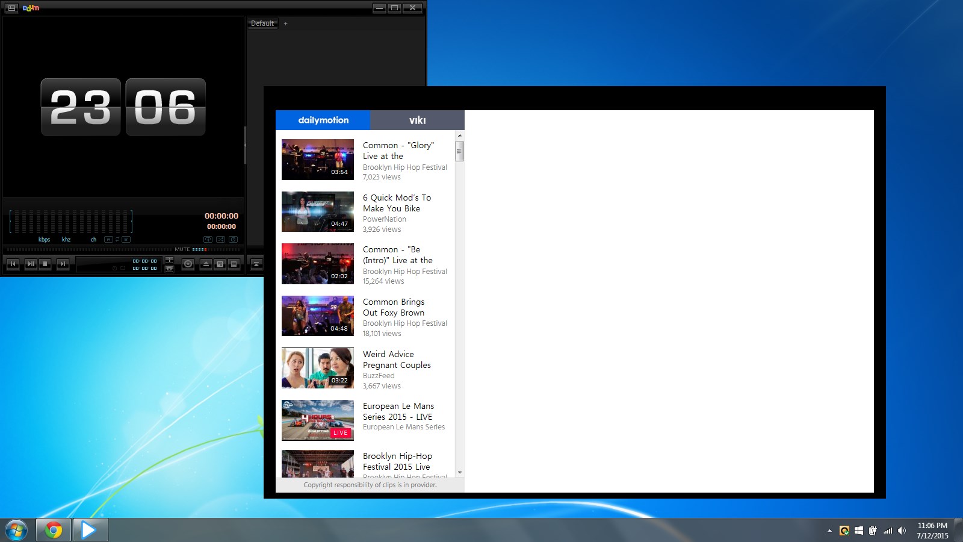
Task: Toggle the A-B repeat A marker
Action: [108, 240]
